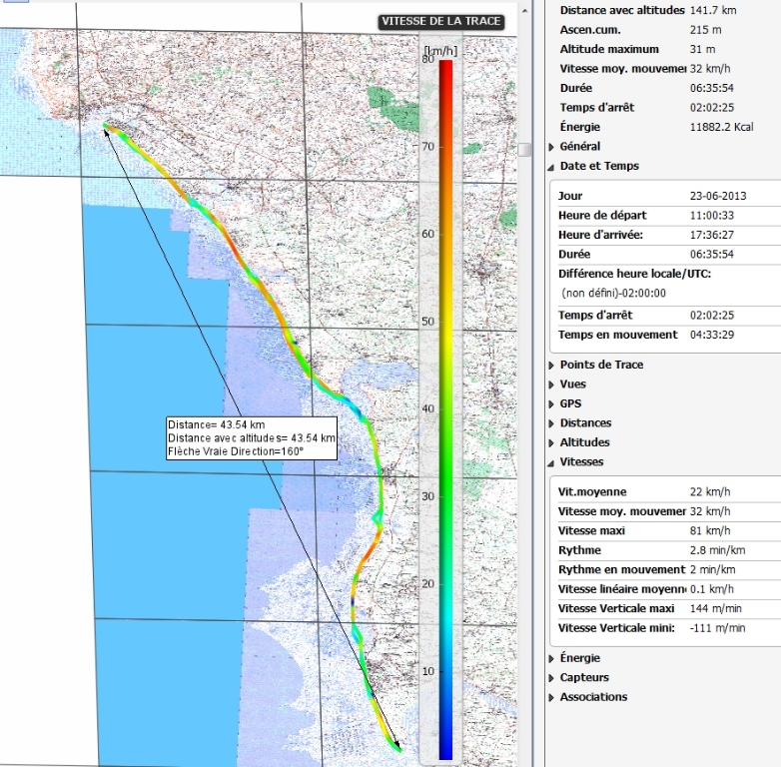781x767 pixels.
Task: Expand the Altitudes section
Action: click(551, 442)
